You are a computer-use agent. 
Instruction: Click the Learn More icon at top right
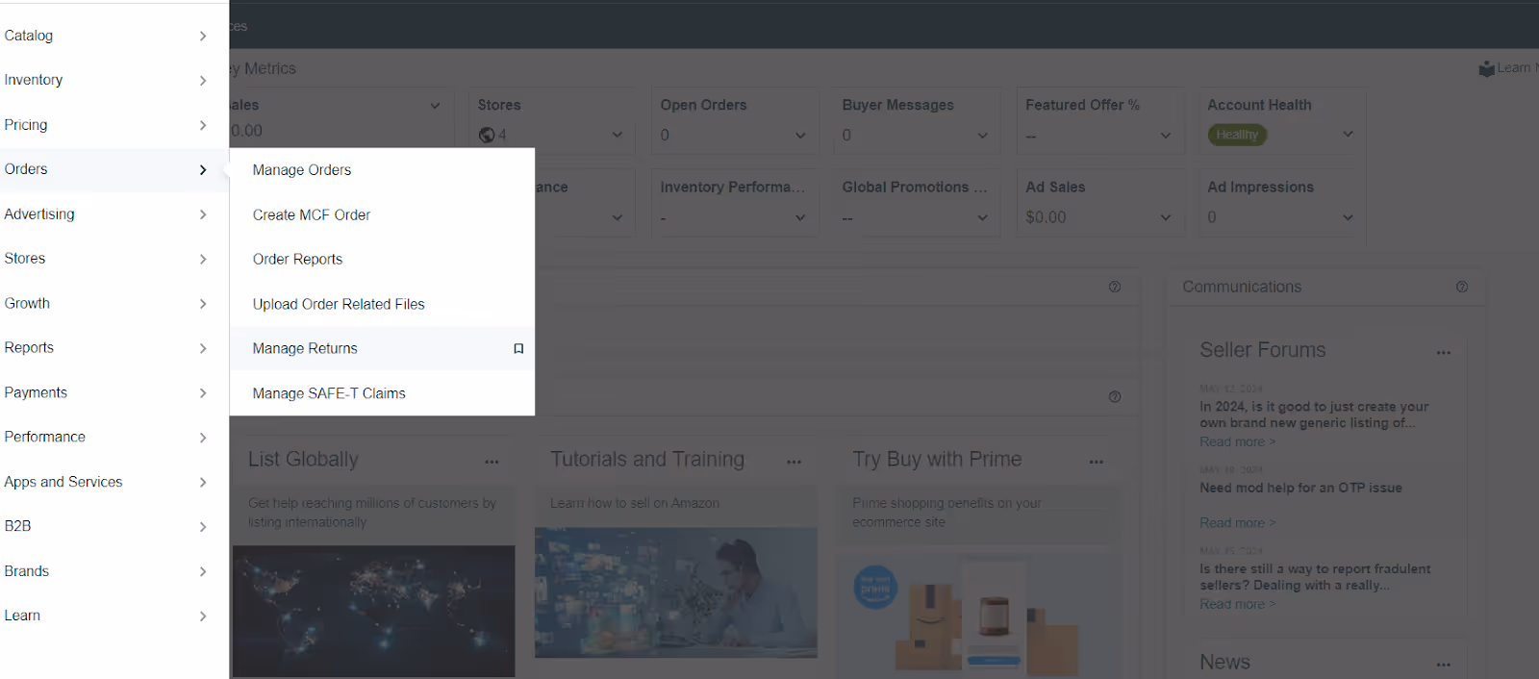coord(1487,68)
